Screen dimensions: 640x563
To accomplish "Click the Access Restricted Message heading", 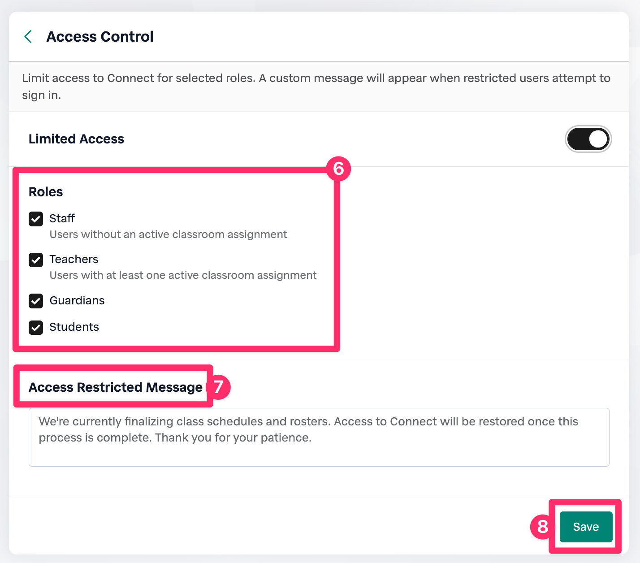I will tap(116, 387).
